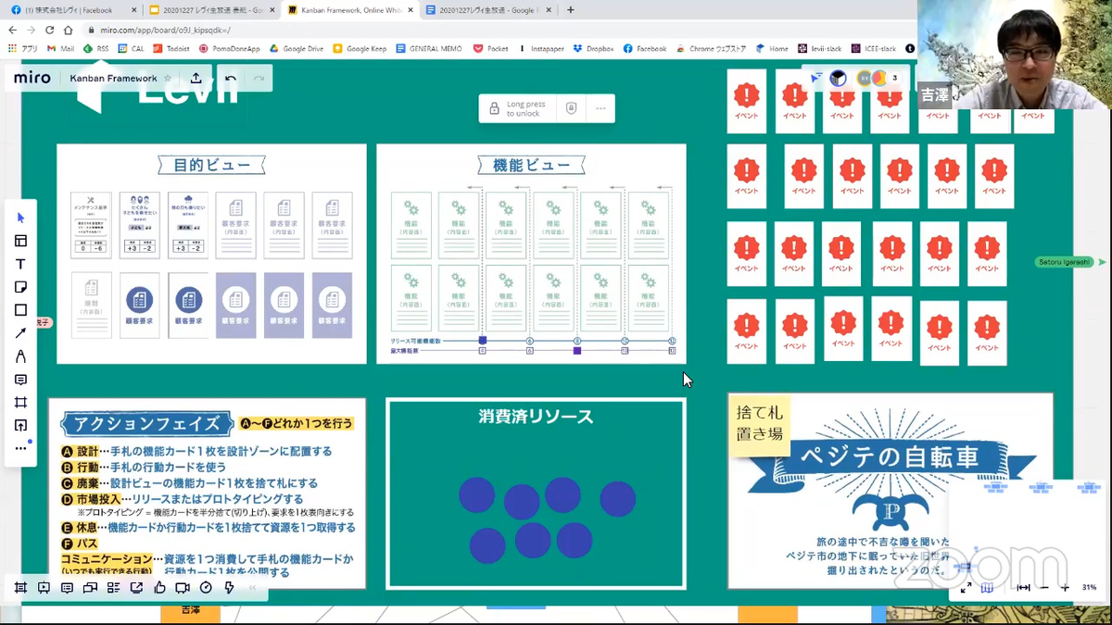Click the screen sharing icon in bottom toolbar
The height and width of the screenshot is (625, 1112).
click(136, 588)
